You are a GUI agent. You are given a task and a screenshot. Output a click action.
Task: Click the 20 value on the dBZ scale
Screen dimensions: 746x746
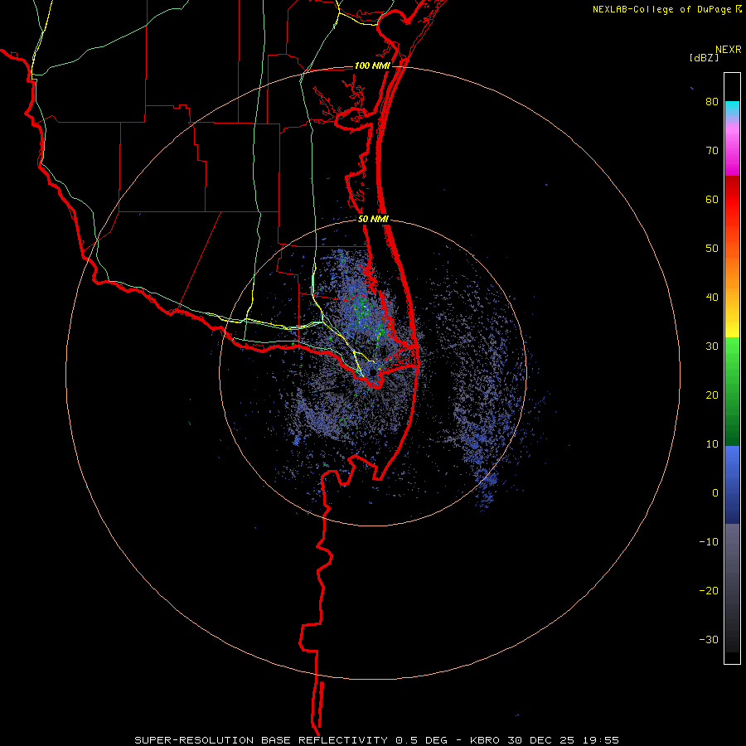click(712, 395)
